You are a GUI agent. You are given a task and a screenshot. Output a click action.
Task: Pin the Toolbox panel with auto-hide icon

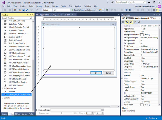[30, 15]
